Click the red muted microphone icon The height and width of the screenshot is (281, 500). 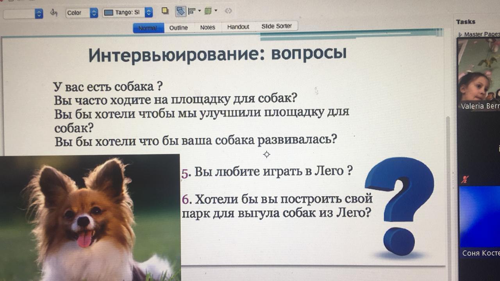coord(464,180)
